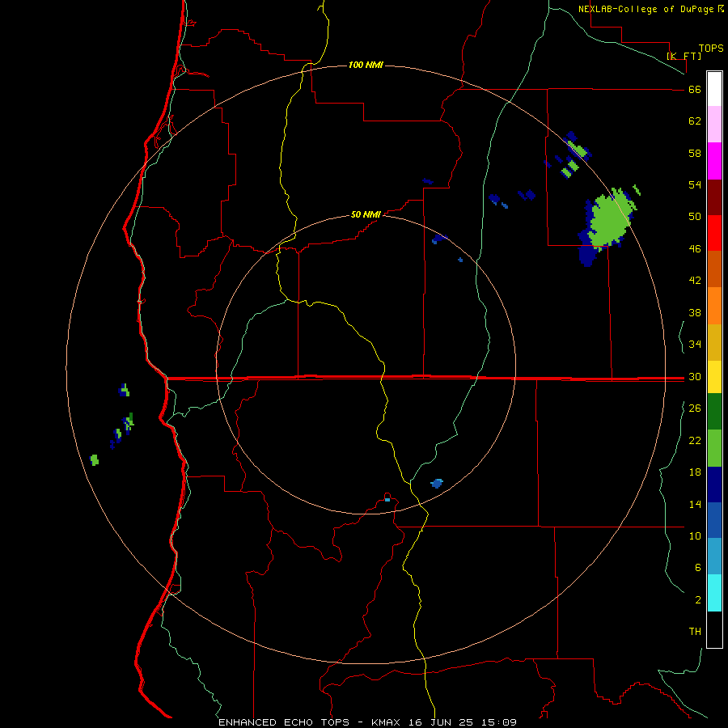Click the cyan 2-6 kft legend swatch
Viewport: 728px width, 728px height.
tap(714, 593)
